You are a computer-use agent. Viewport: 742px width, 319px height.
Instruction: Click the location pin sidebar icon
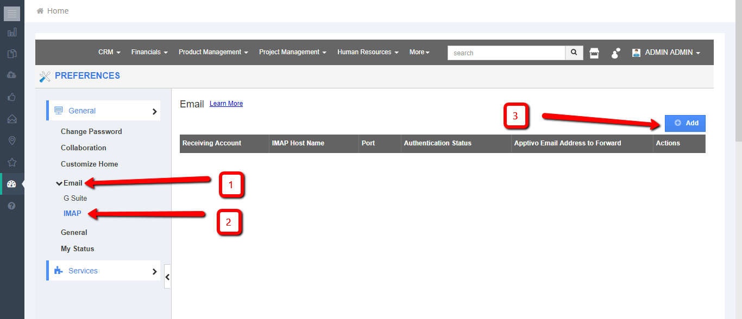[12, 141]
